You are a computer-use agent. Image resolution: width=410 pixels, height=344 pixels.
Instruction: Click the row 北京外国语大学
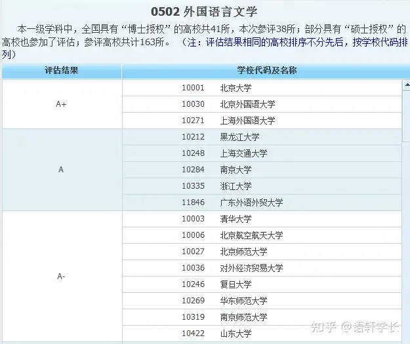pos(262,104)
